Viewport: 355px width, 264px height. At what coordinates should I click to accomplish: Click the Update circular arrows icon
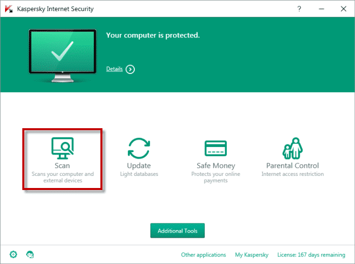pyautogui.click(x=139, y=148)
